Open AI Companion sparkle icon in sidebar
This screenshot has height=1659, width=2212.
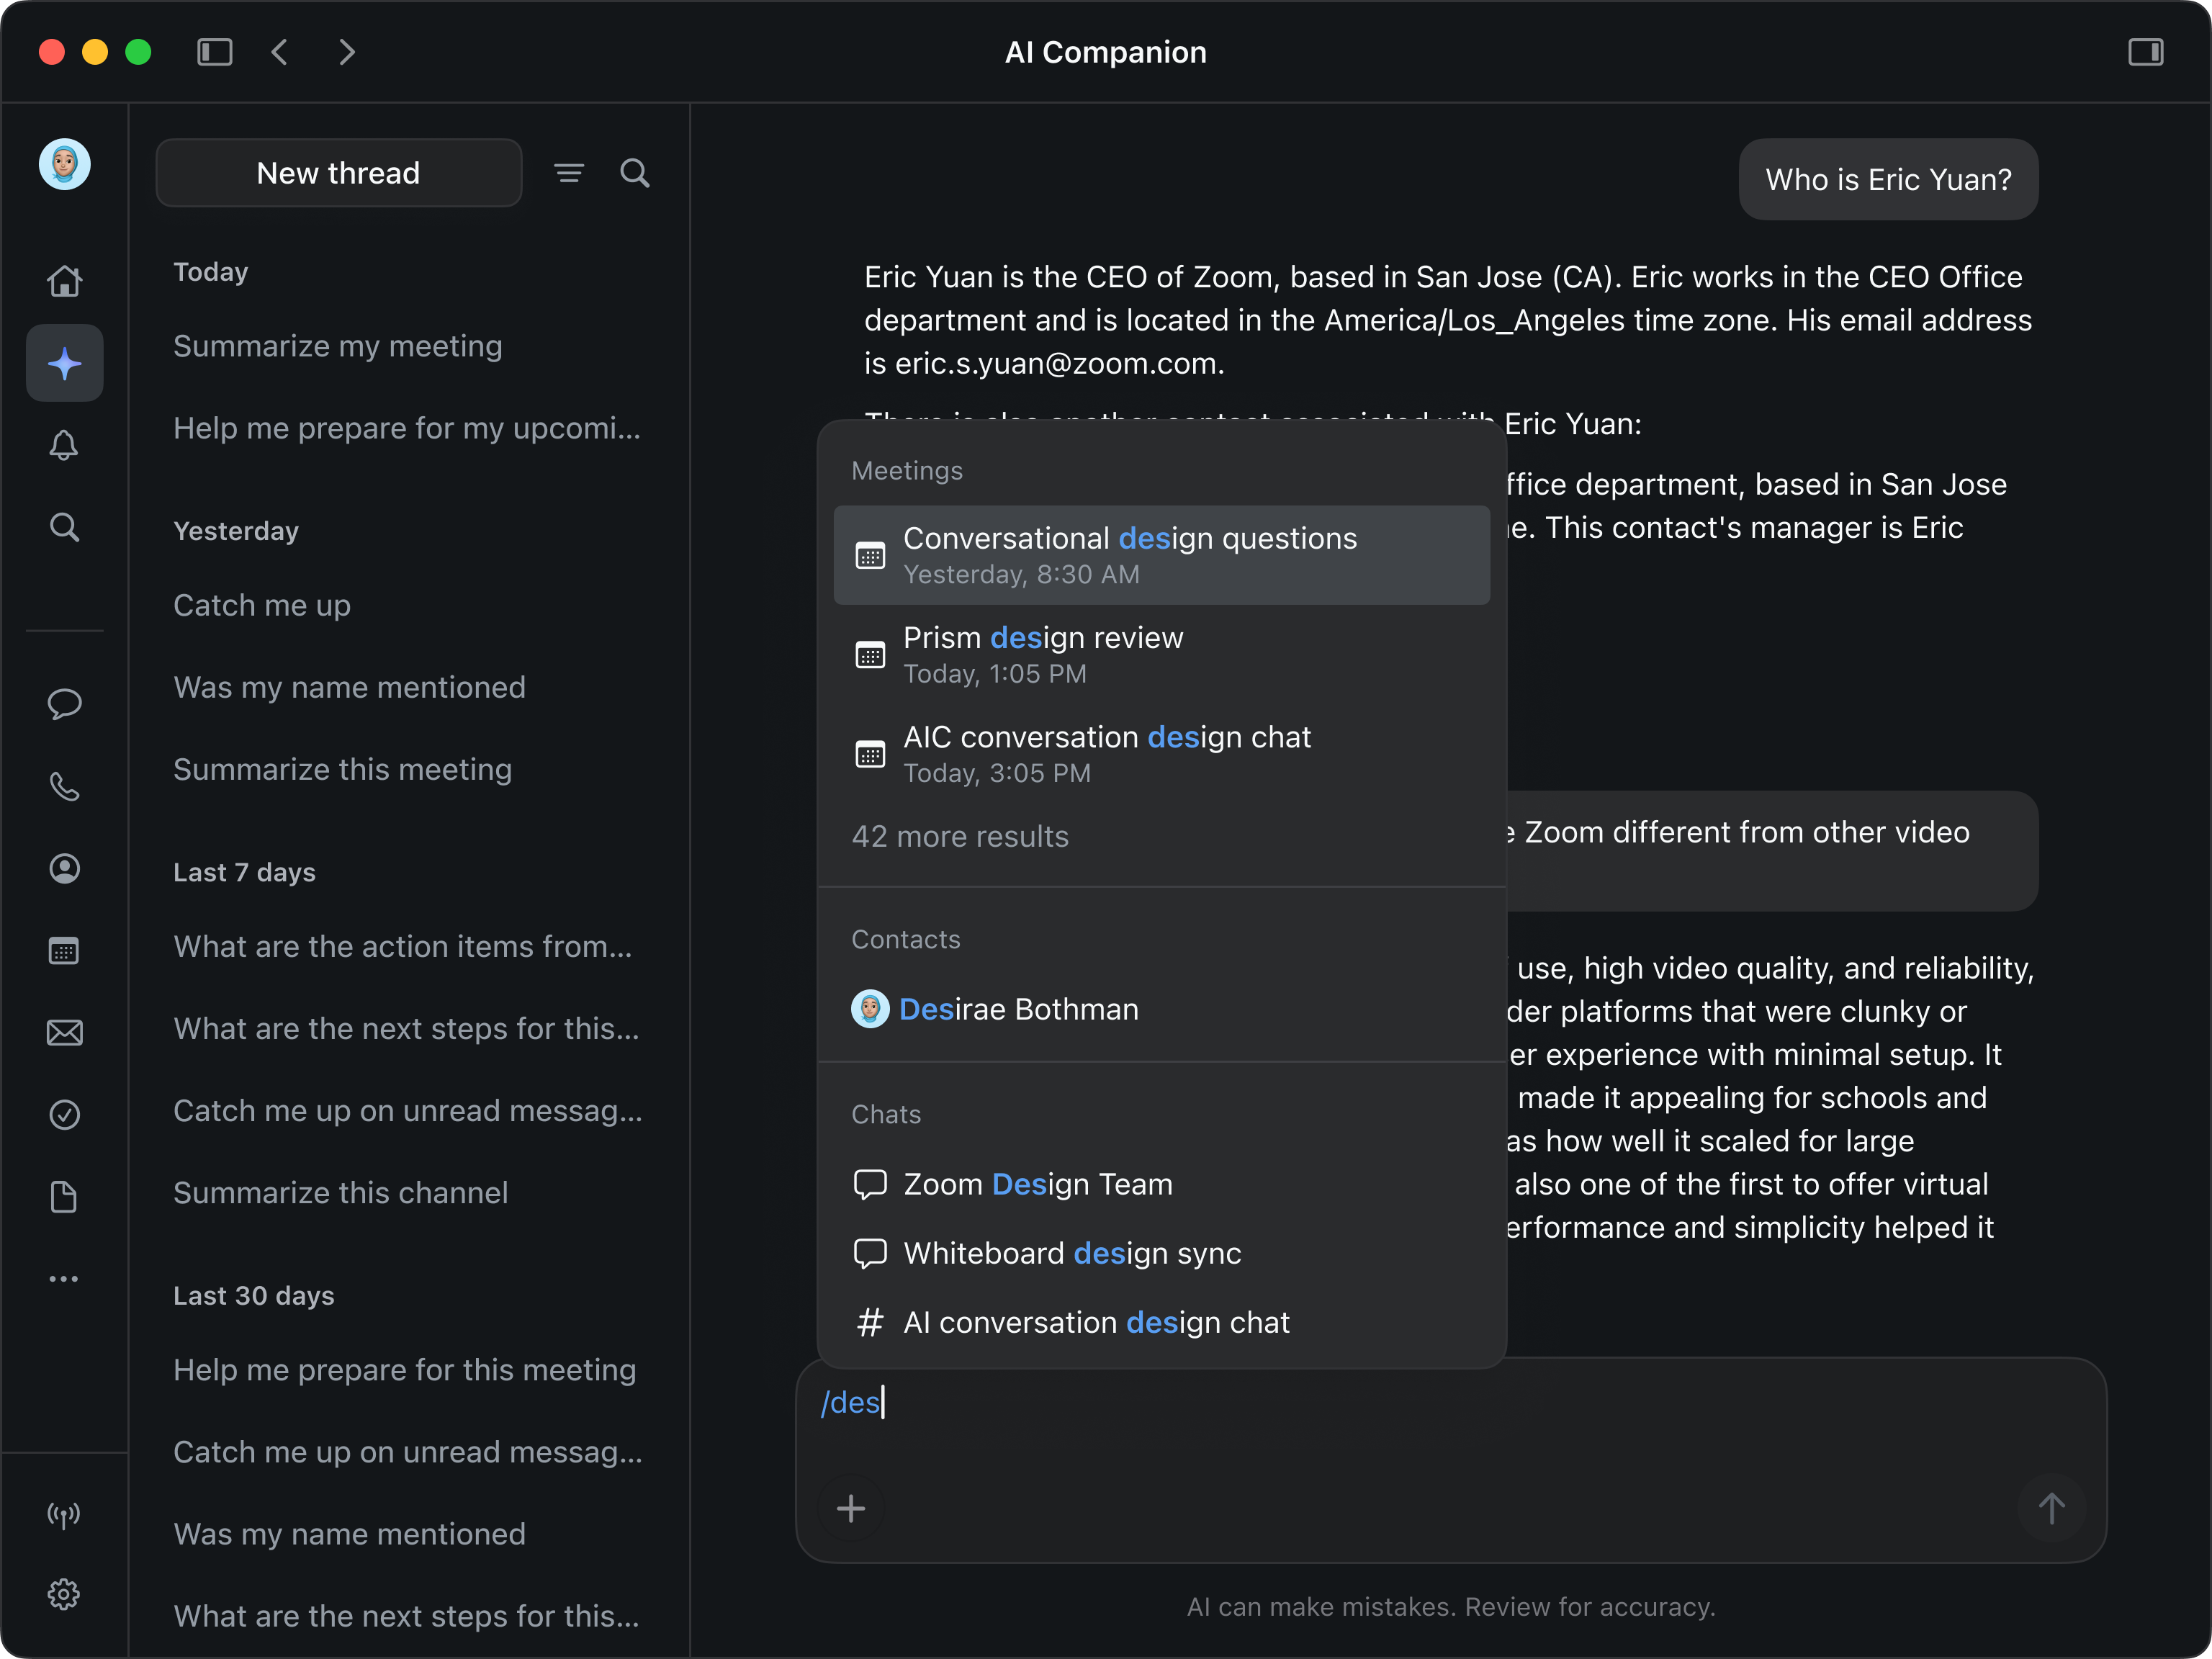tap(64, 363)
